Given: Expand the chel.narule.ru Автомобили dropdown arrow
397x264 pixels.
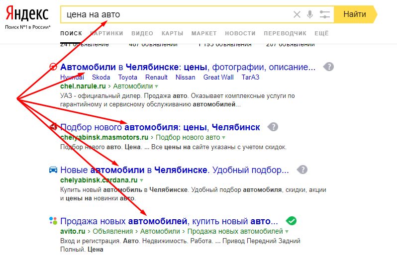Looking at the screenshot, I should tap(157, 87).
